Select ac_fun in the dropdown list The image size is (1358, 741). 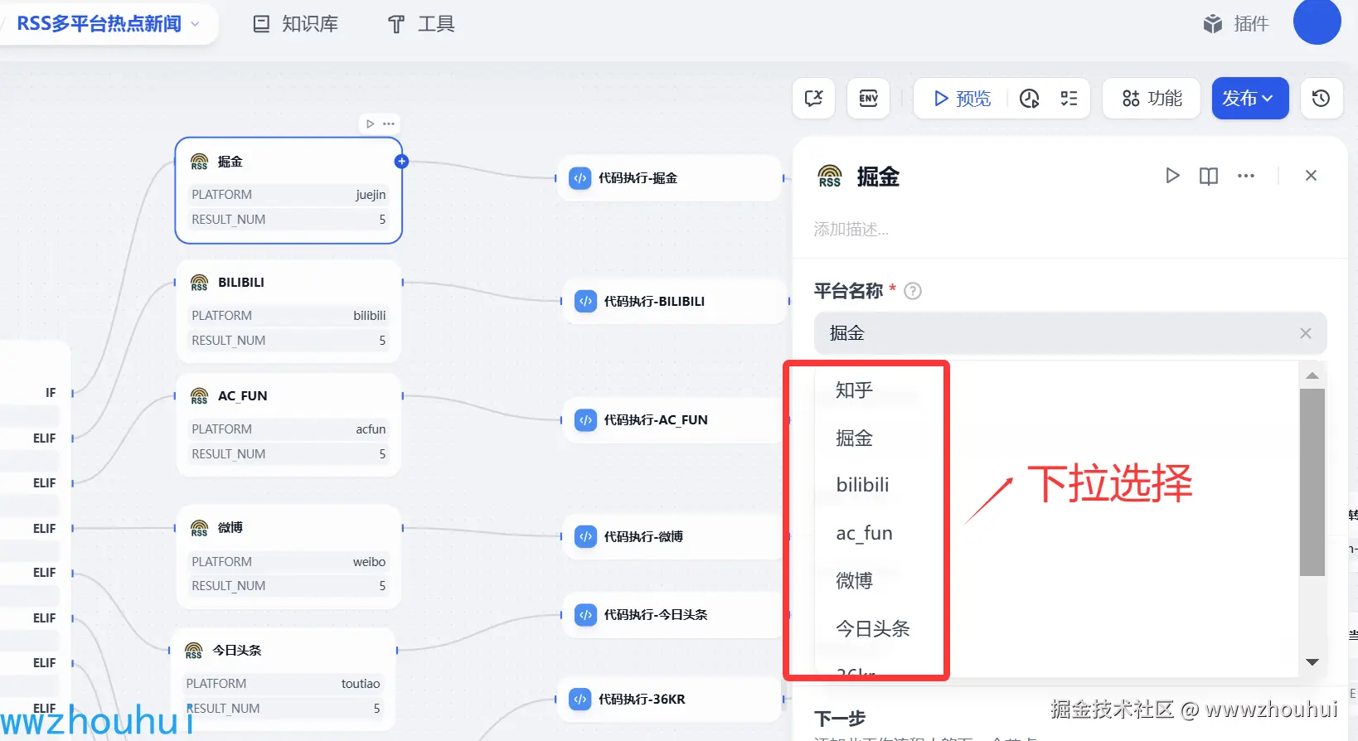point(864,533)
